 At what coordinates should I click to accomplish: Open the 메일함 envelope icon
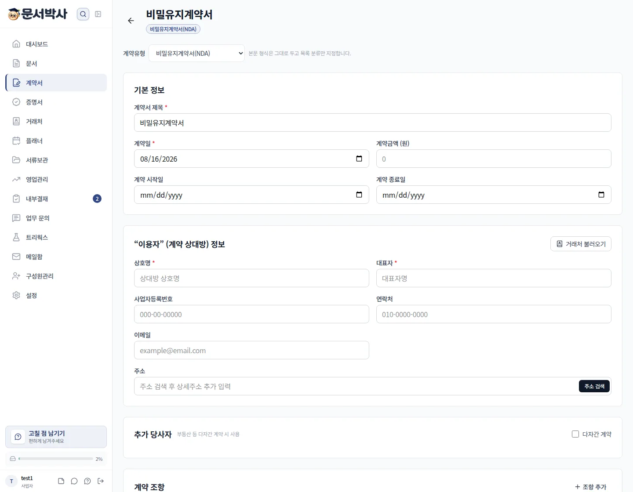coord(16,257)
